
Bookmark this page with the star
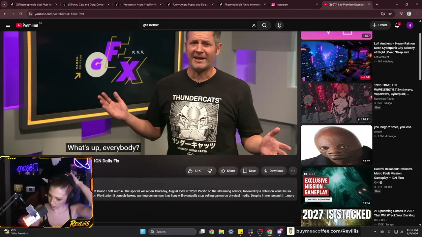390,14
